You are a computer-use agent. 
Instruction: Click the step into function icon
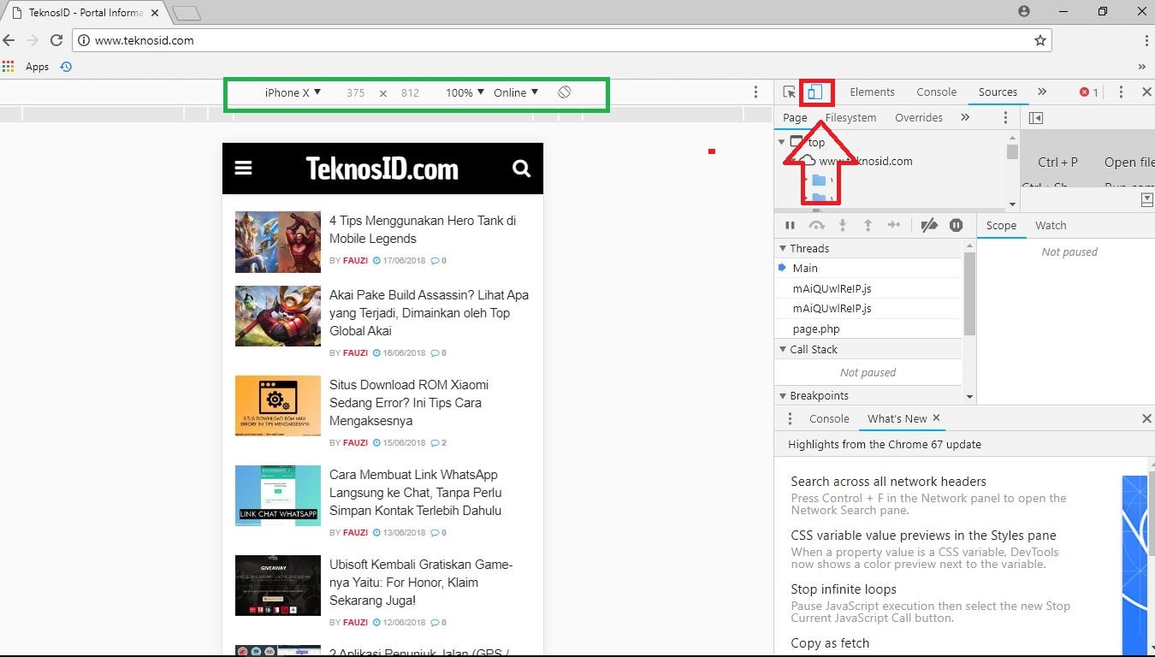click(843, 225)
